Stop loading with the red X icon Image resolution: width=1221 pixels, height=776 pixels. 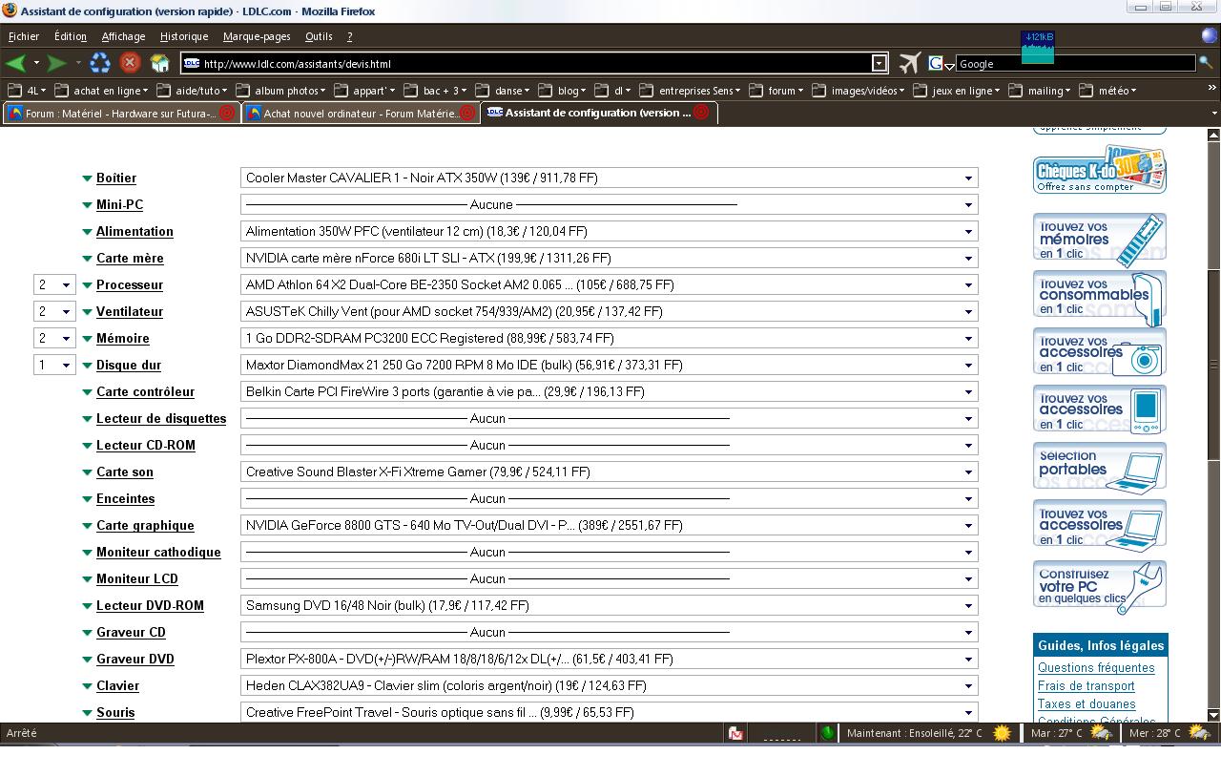130,63
